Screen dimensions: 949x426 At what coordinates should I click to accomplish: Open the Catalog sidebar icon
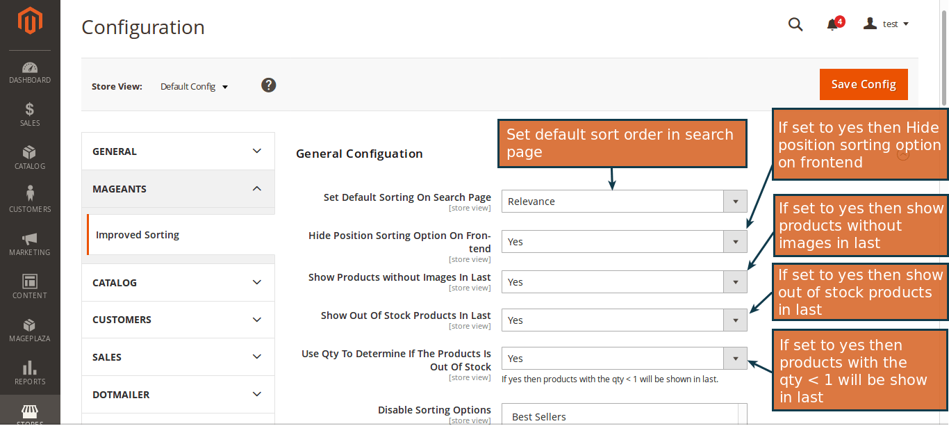tap(30, 157)
